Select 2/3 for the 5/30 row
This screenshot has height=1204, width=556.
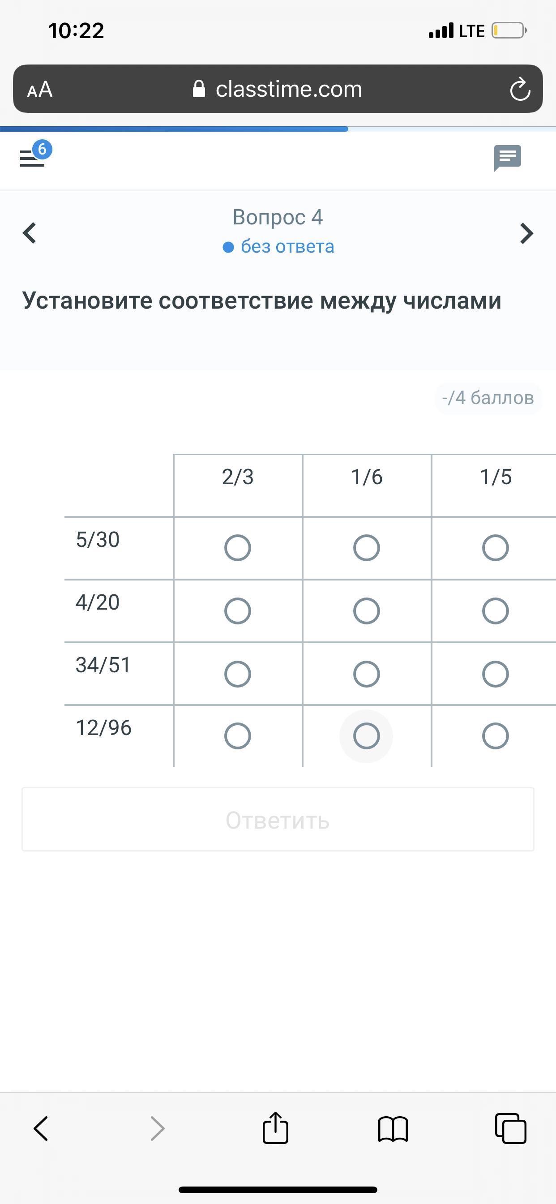click(237, 548)
